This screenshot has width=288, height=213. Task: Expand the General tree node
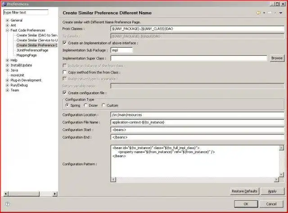[x=7, y=20]
